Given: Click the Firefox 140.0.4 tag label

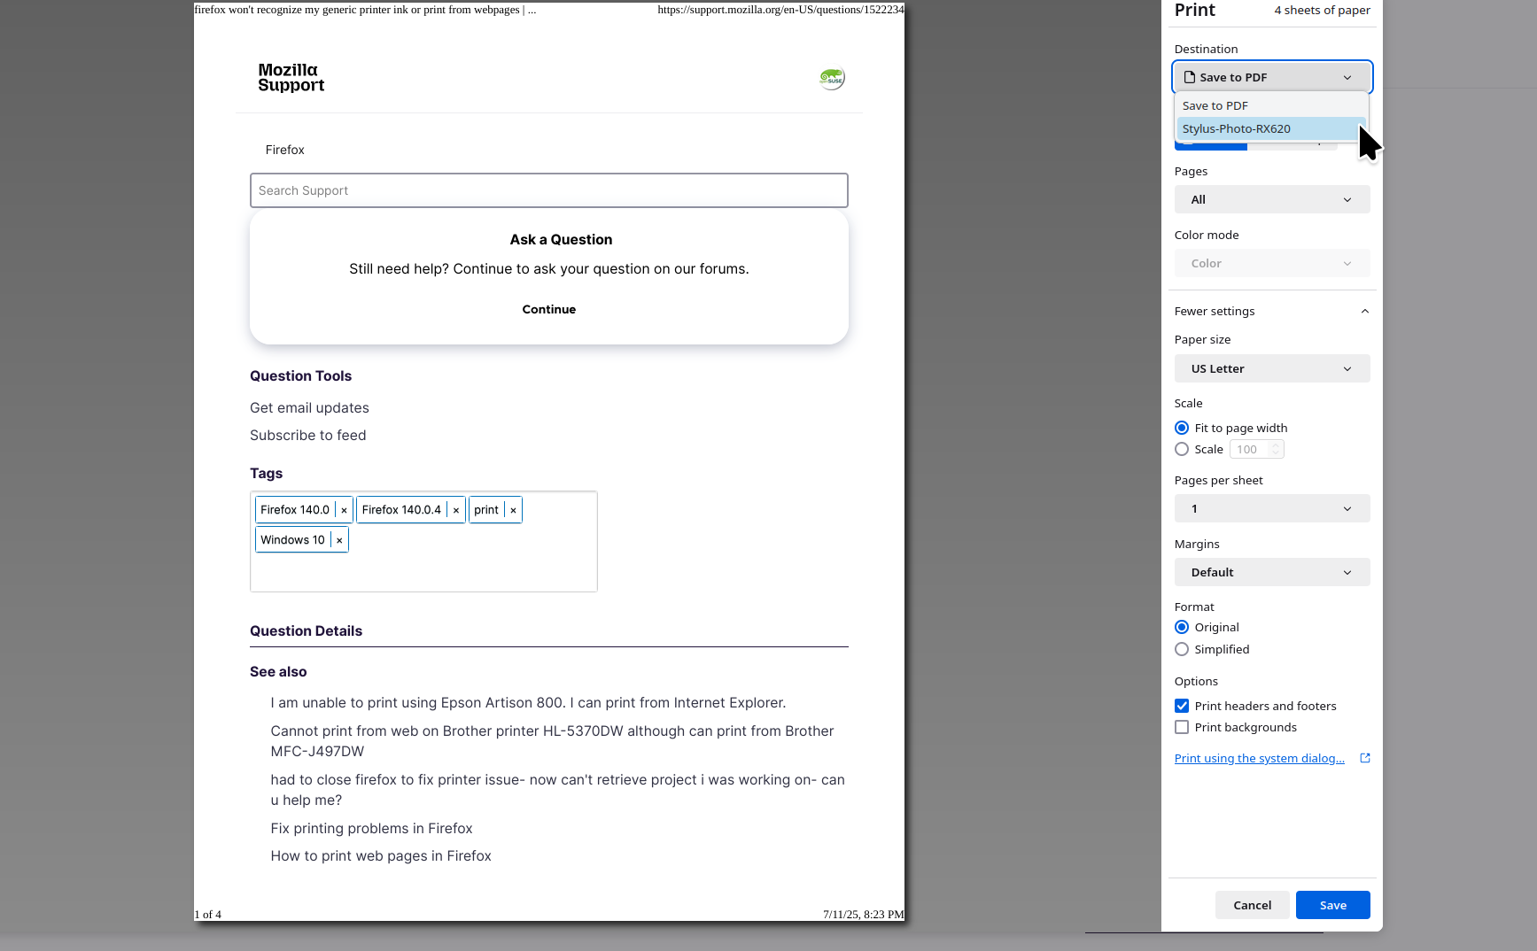Looking at the screenshot, I should click(401, 510).
